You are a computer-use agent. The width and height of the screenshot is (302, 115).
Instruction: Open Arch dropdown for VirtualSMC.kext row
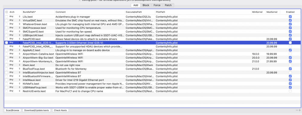14,20
